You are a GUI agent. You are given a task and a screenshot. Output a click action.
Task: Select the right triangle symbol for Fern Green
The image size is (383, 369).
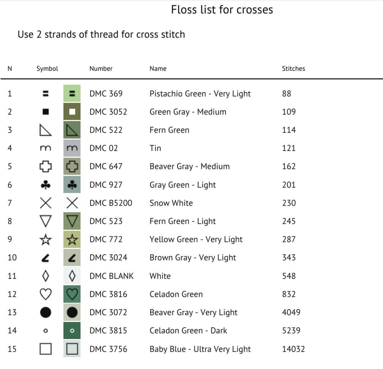46,130
